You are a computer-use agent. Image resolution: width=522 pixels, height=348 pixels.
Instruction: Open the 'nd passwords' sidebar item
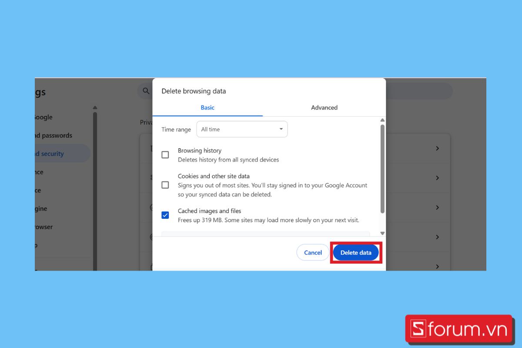click(54, 135)
